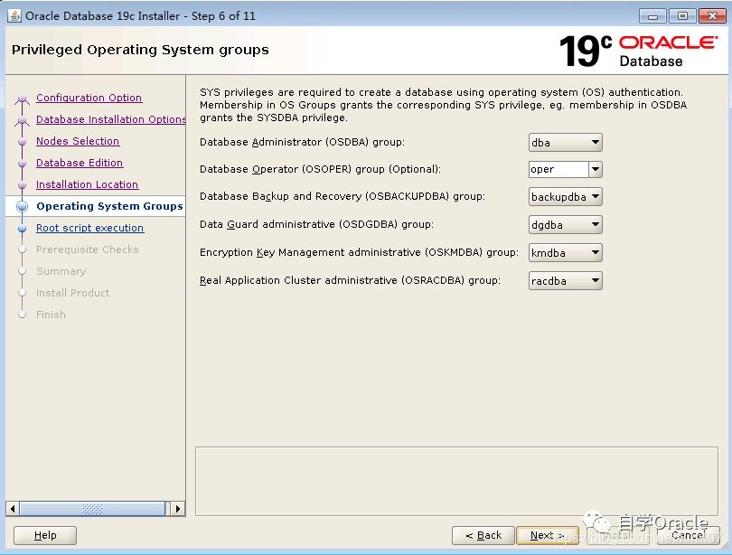Open the Nodes Selection step

point(78,141)
